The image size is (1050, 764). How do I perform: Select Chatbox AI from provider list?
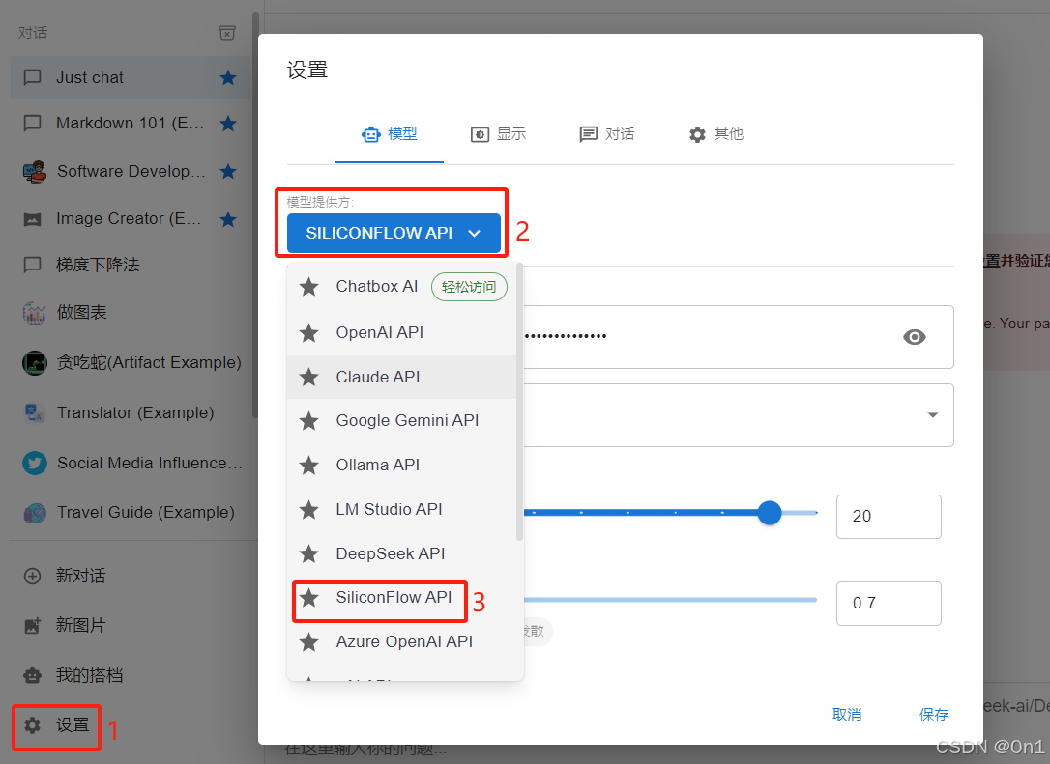click(x=402, y=287)
